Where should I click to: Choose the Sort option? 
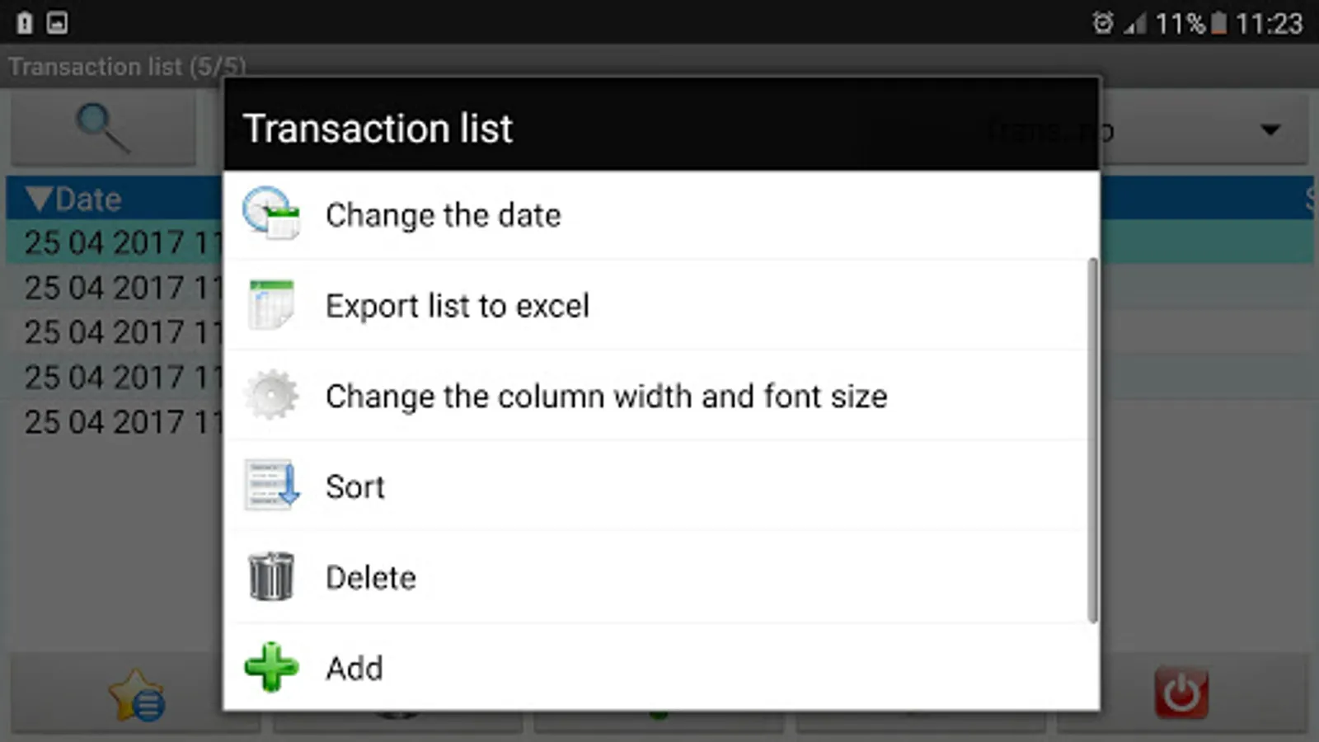click(x=354, y=486)
